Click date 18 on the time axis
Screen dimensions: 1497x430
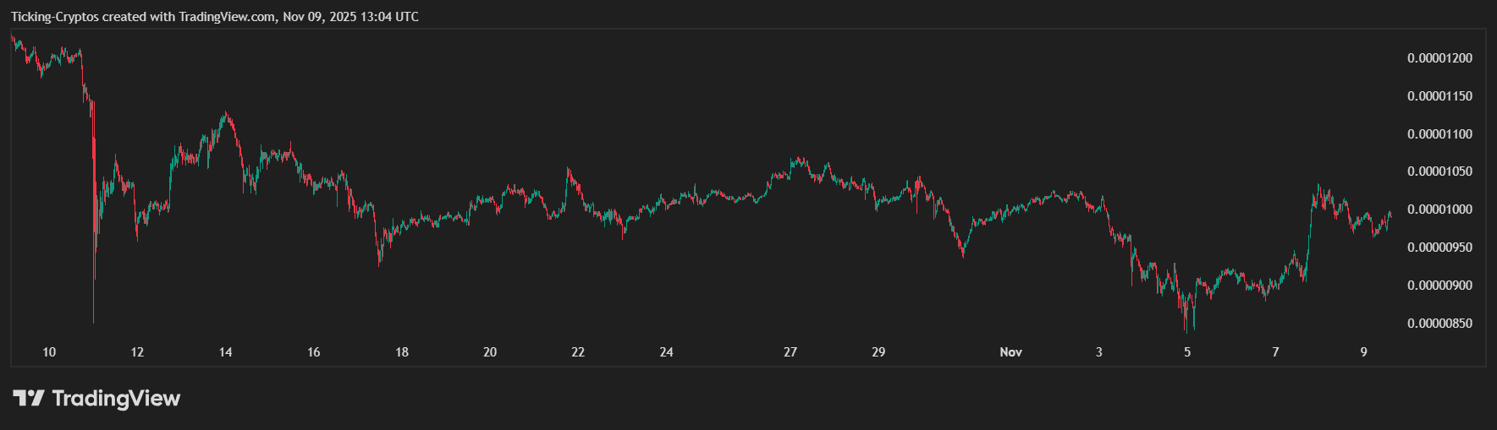[402, 352]
